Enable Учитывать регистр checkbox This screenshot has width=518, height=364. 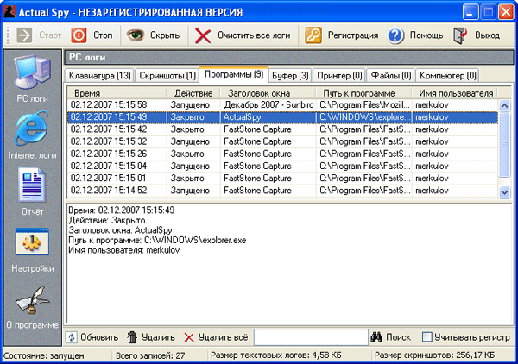tap(427, 337)
